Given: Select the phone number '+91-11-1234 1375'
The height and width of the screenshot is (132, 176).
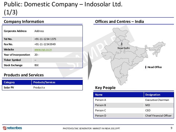Looking at the screenshot, I should [45, 39].
